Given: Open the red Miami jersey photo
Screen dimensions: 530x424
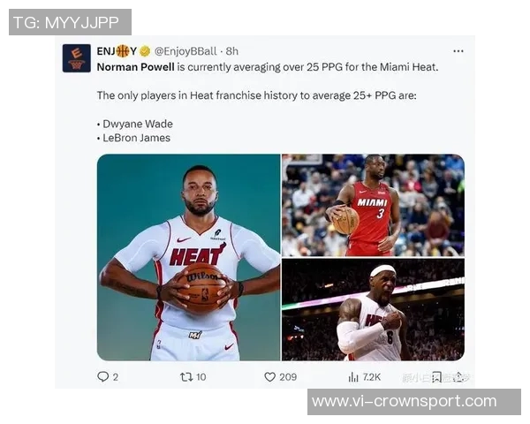Looking at the screenshot, I should pos(373,205).
